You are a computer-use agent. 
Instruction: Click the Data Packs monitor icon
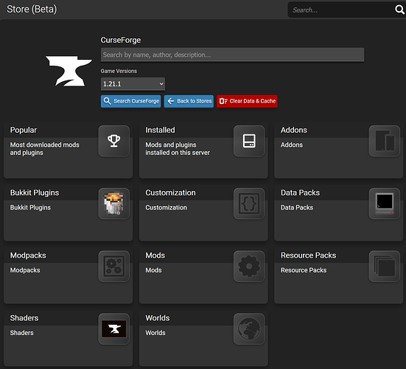tap(385, 204)
